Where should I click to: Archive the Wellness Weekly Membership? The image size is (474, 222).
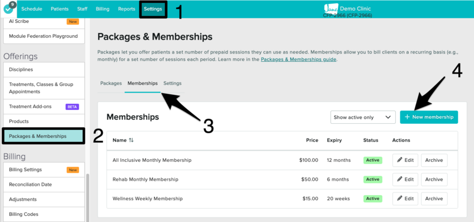434,199
